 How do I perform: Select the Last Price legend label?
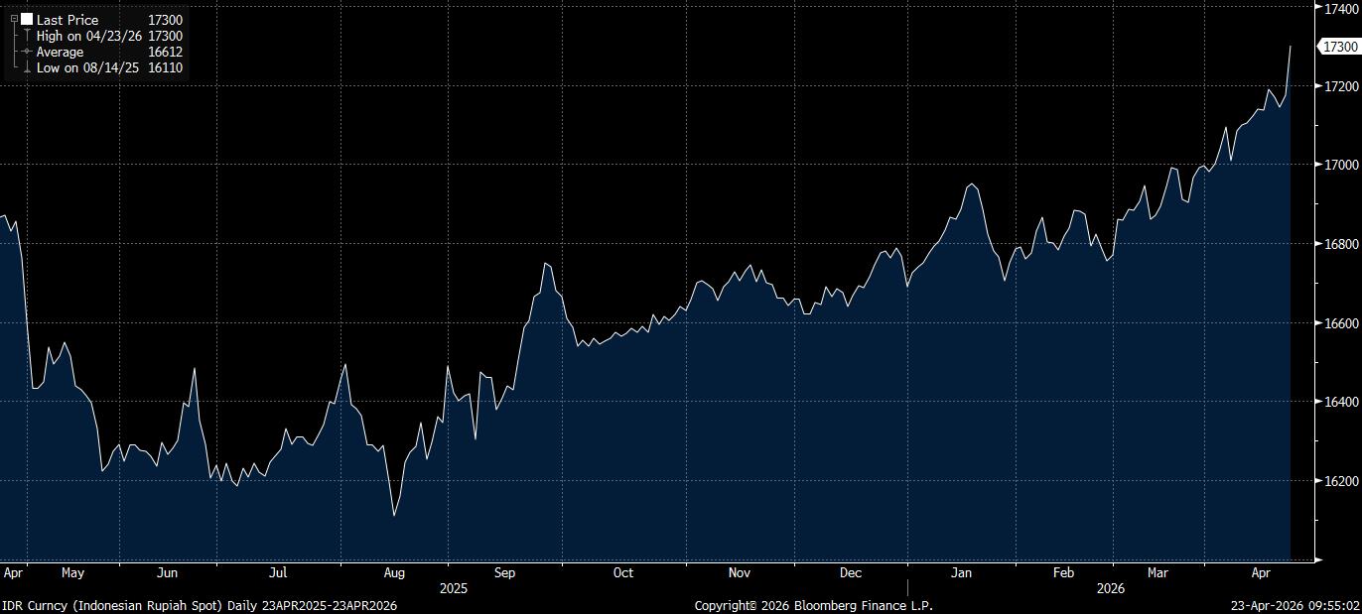click(68, 20)
